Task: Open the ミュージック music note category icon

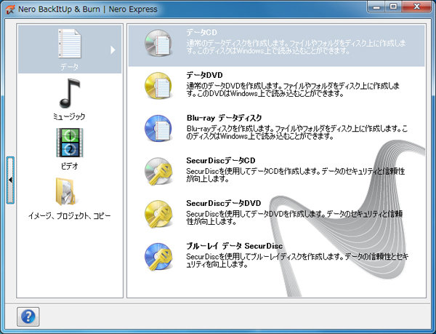Action: [x=70, y=94]
